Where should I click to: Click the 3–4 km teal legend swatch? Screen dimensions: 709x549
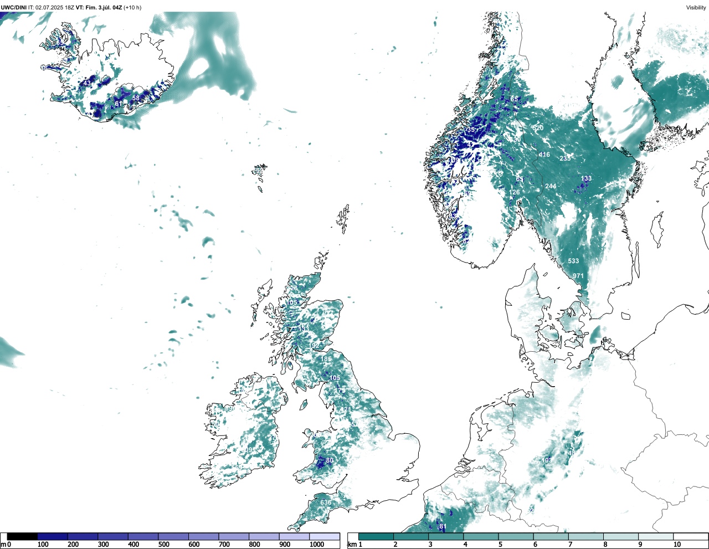click(446, 536)
